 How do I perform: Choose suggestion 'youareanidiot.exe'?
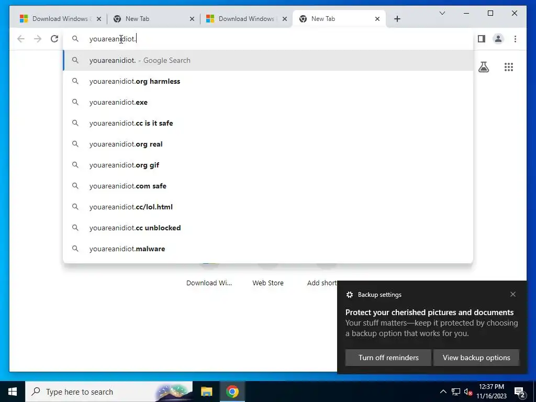(269, 102)
